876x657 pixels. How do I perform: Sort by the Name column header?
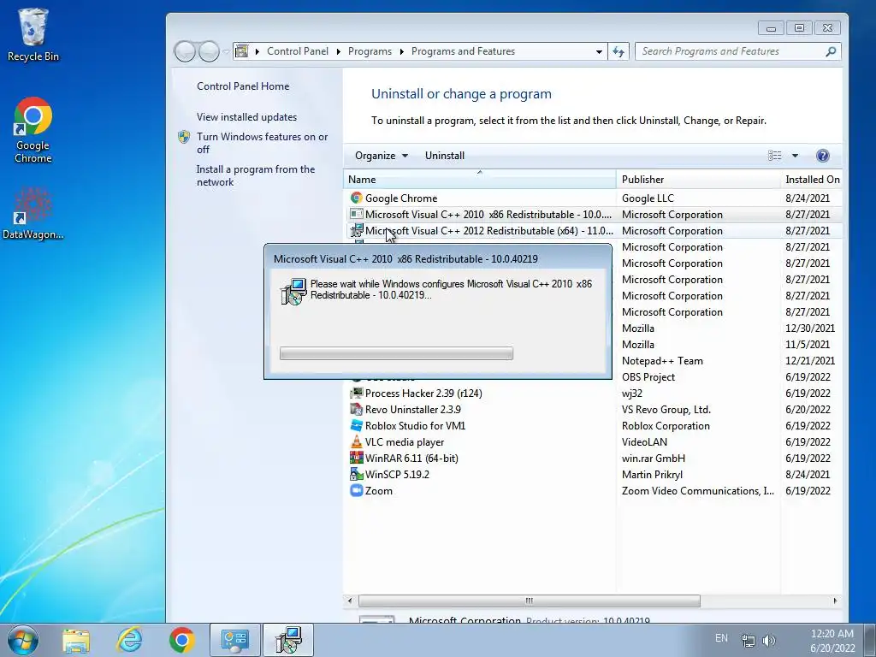pos(479,180)
